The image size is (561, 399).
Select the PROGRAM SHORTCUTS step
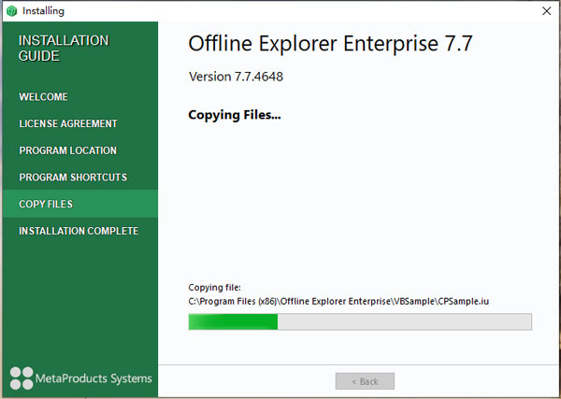tap(73, 178)
